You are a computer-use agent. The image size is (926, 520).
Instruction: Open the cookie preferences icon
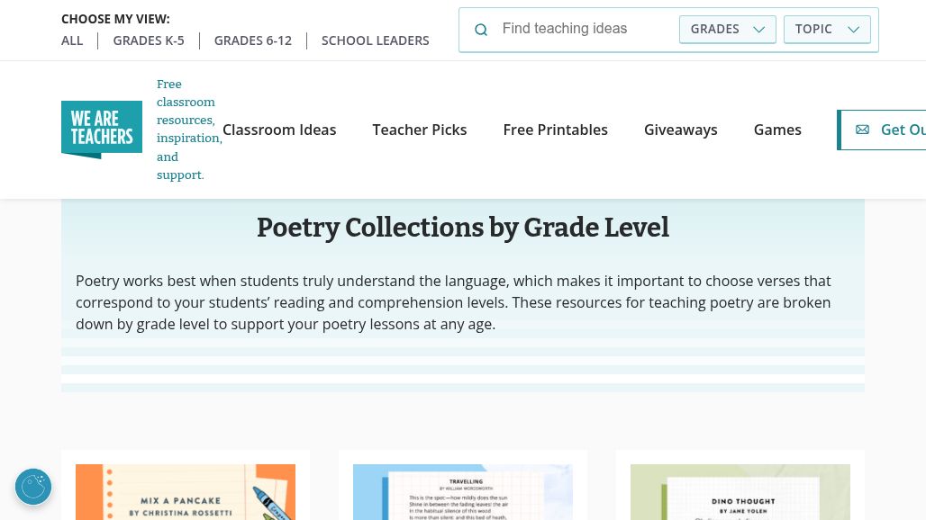(x=33, y=487)
